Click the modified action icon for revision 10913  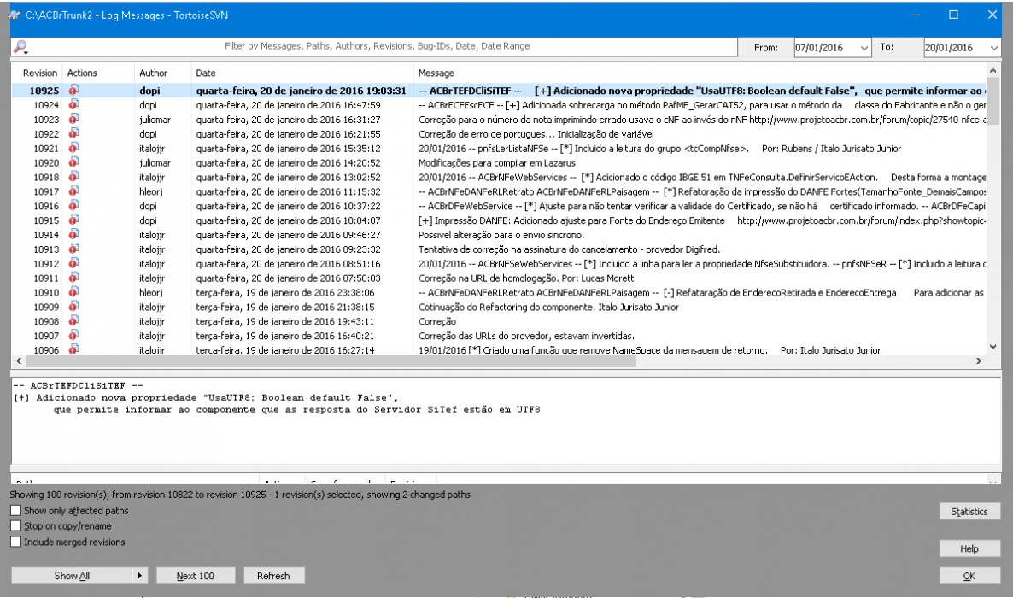tap(73, 249)
